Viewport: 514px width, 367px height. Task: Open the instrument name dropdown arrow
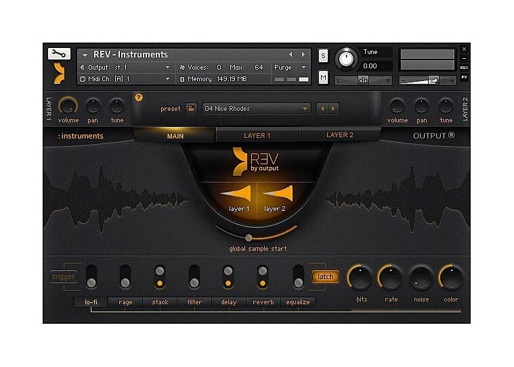tap(85, 55)
